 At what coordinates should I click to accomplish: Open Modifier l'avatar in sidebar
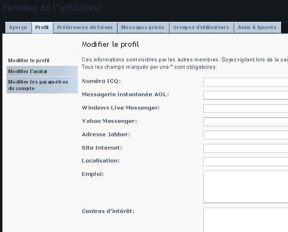(42, 71)
